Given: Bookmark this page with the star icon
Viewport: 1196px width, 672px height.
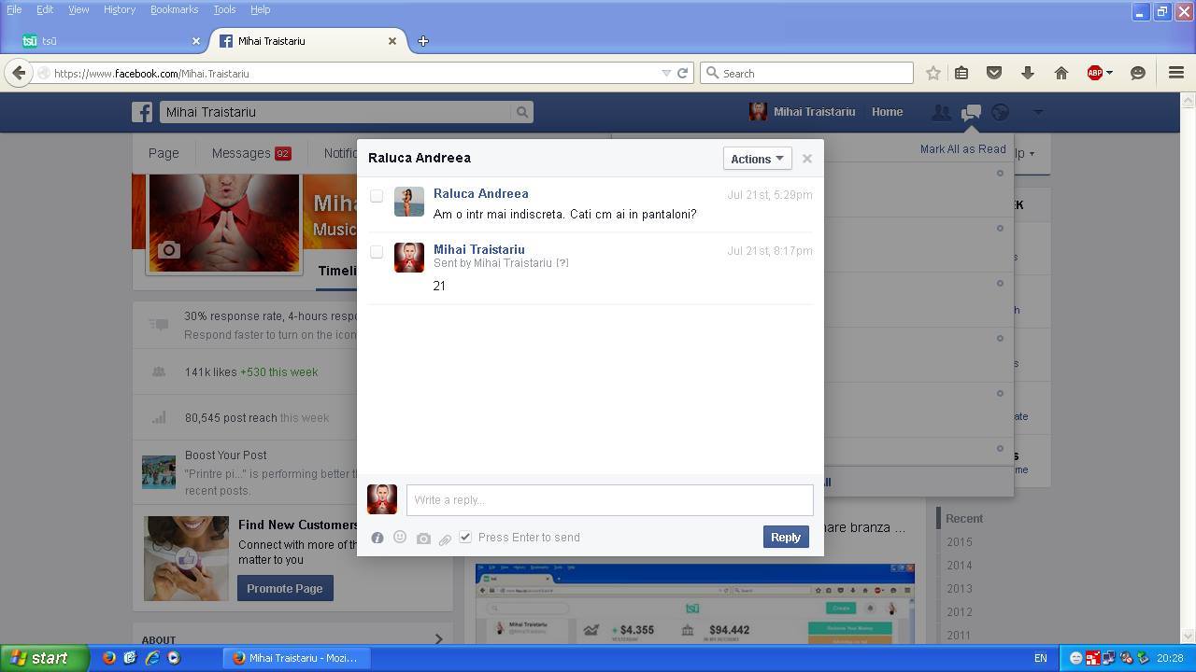Looking at the screenshot, I should 933,73.
